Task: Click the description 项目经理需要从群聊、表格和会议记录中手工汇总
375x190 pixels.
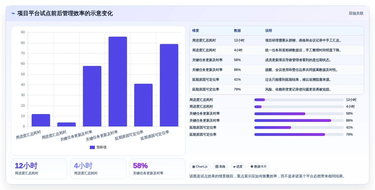Action: (x=304, y=41)
